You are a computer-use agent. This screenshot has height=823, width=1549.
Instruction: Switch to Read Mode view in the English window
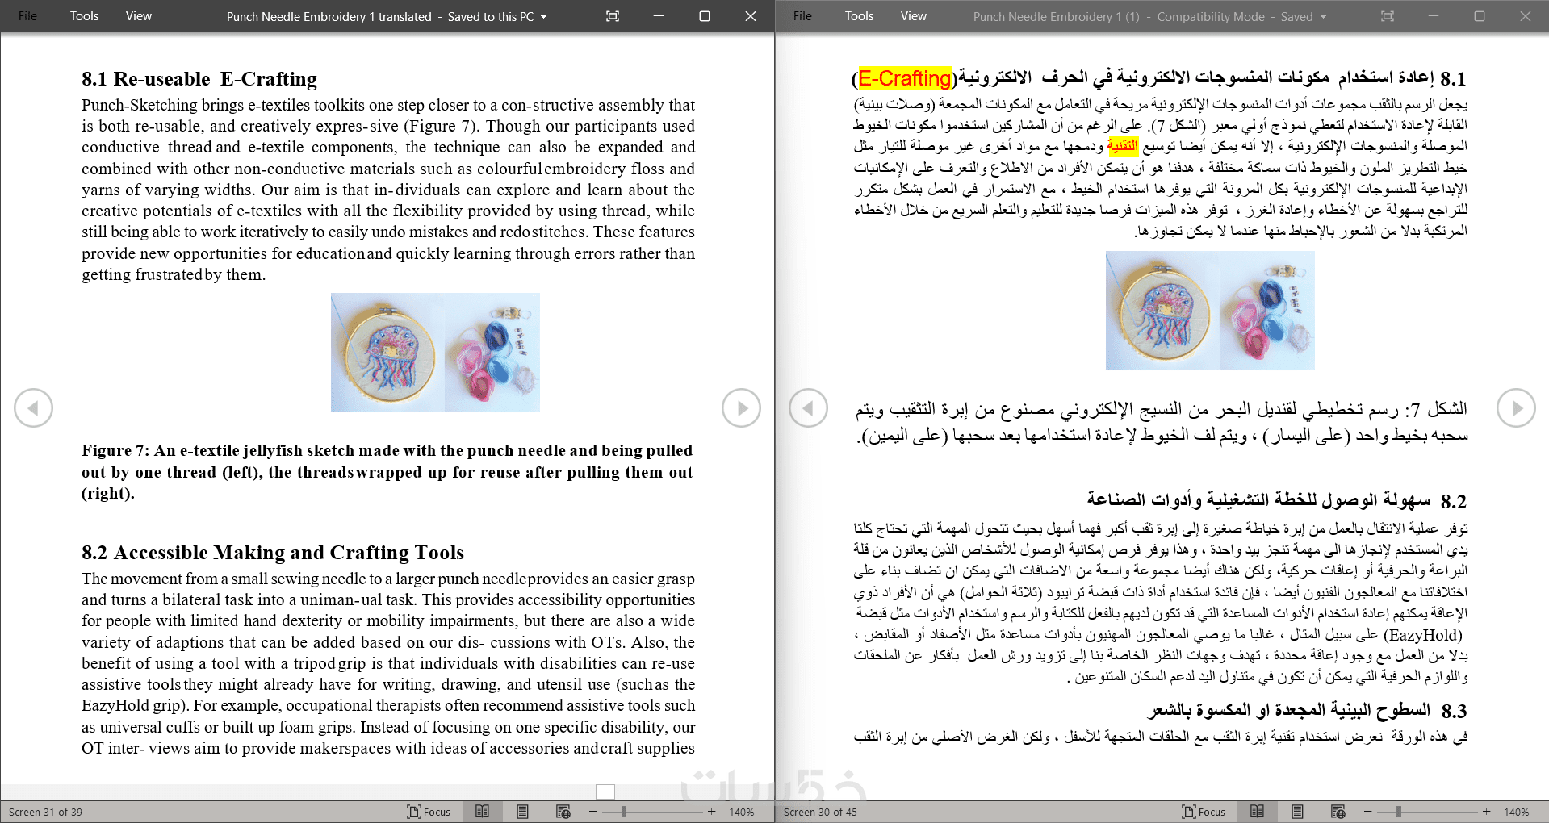pos(482,812)
